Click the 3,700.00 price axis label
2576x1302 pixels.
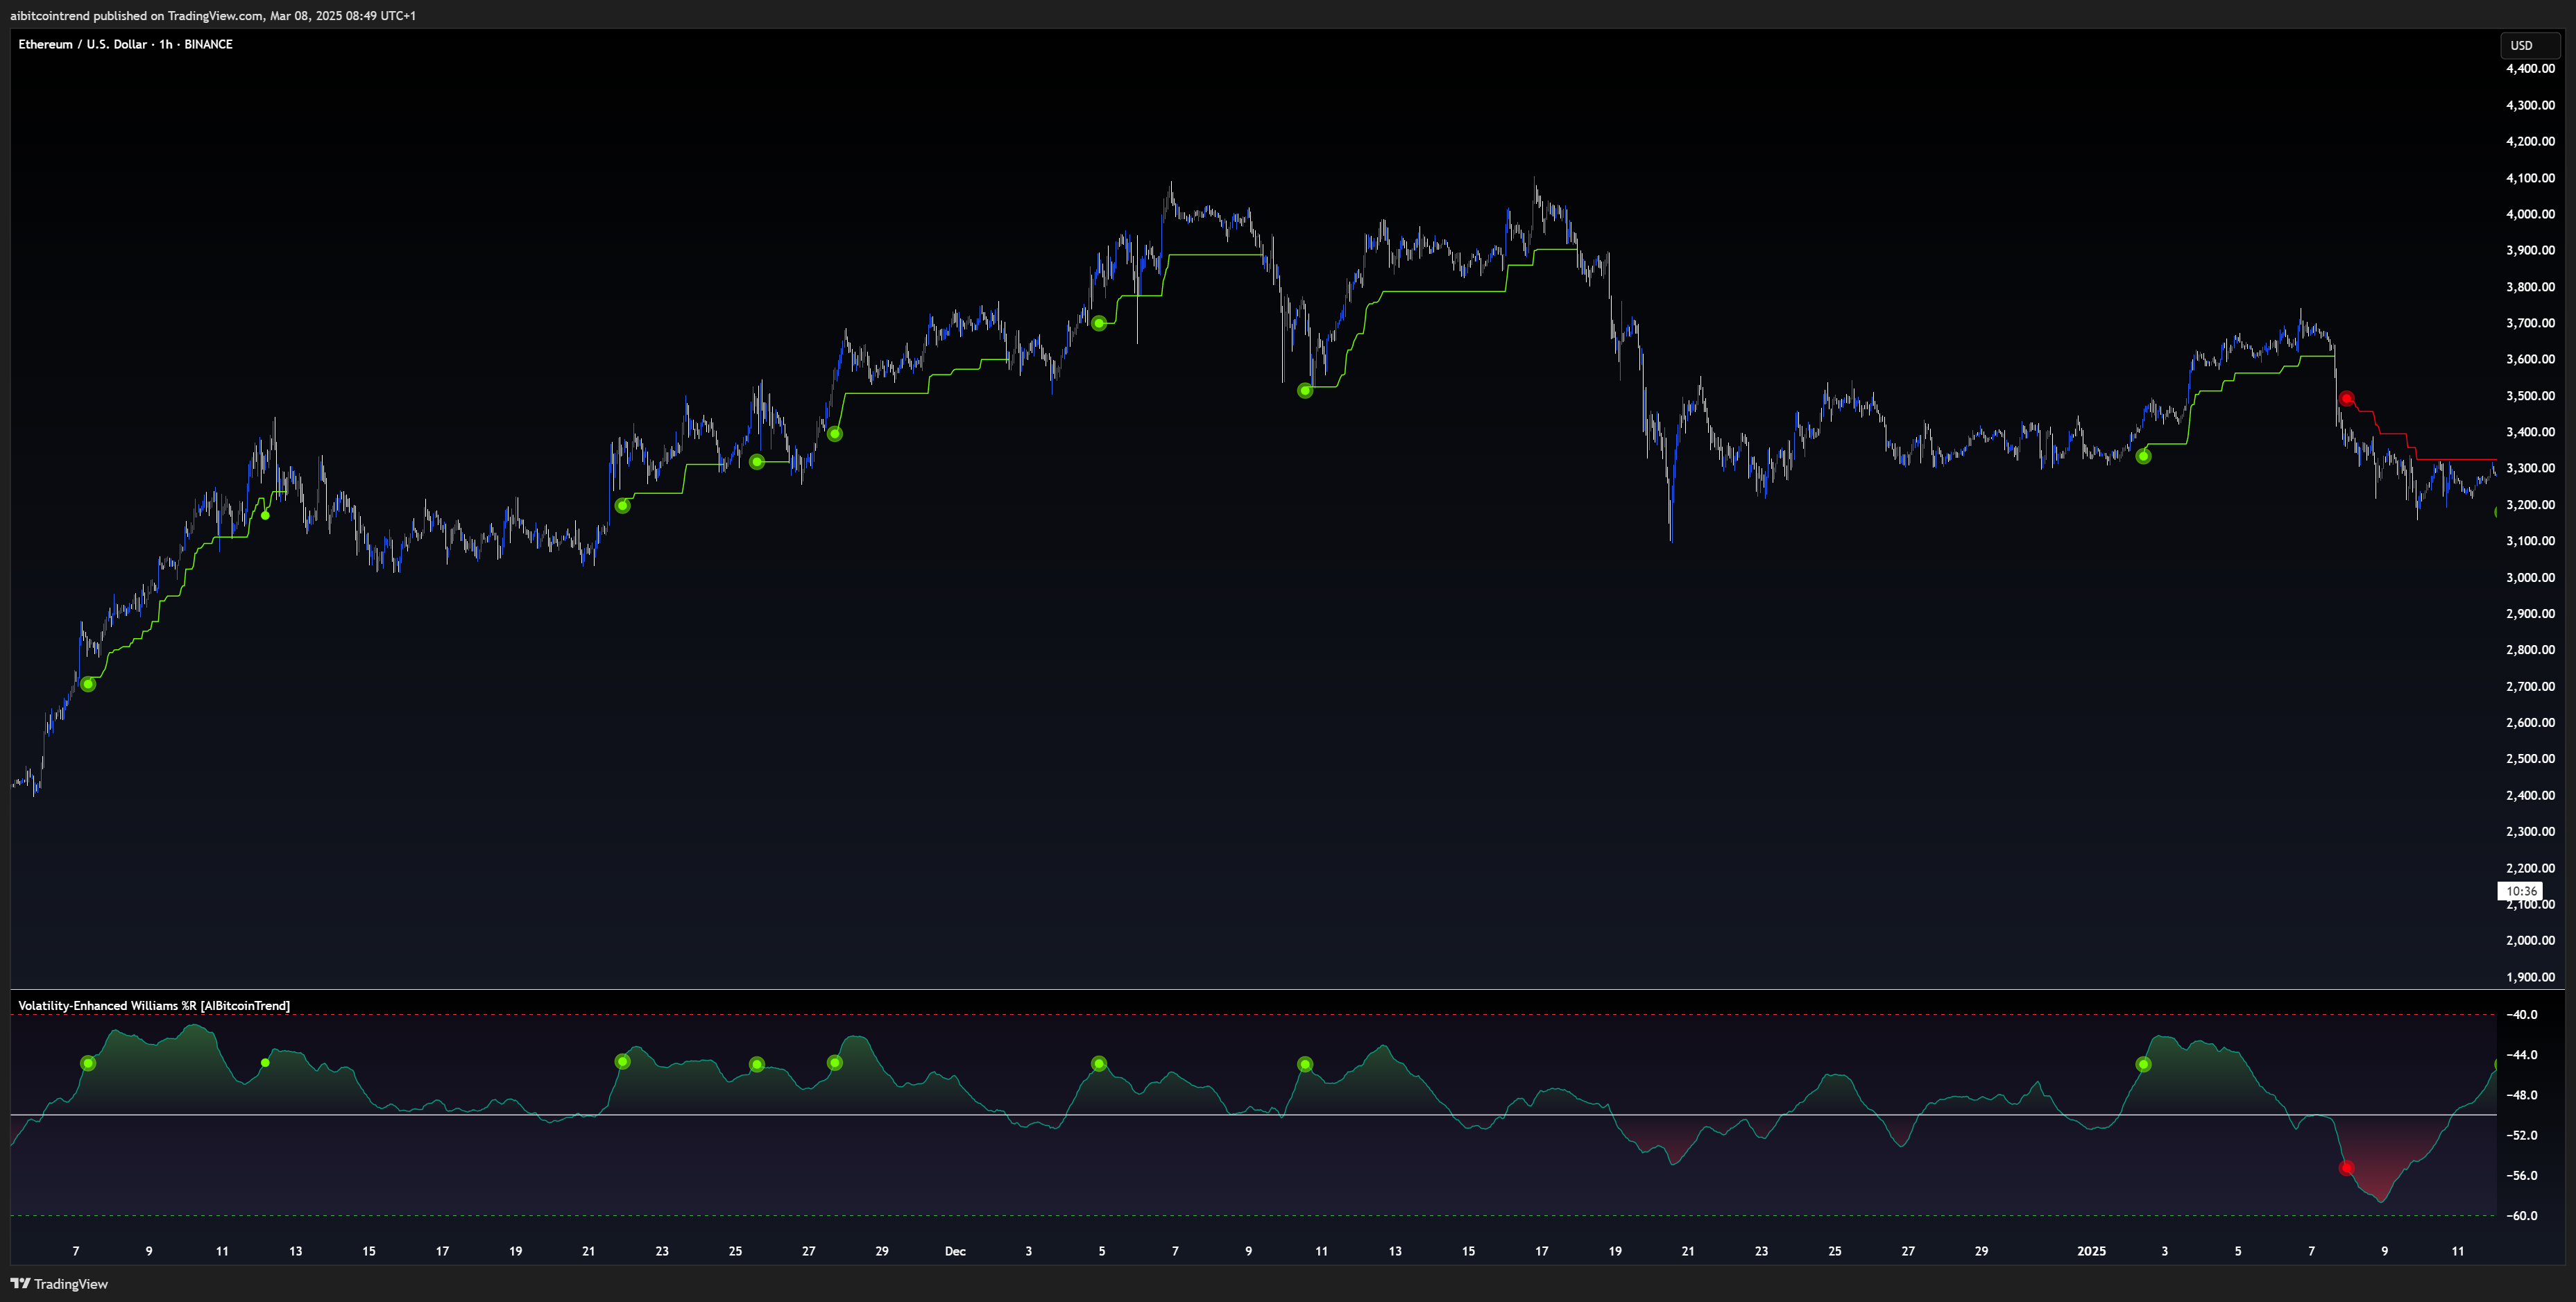(2530, 323)
